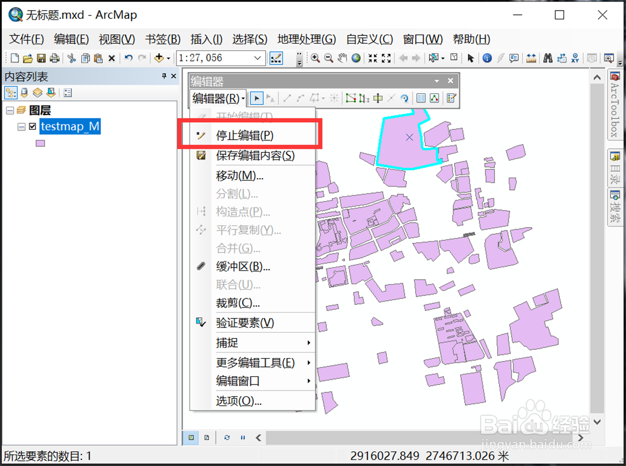Click the purple symbol swatch under testmap_M

coord(40,143)
